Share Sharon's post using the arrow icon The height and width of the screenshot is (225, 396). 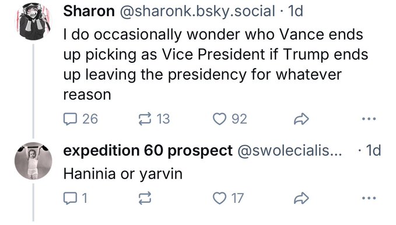tap(302, 119)
